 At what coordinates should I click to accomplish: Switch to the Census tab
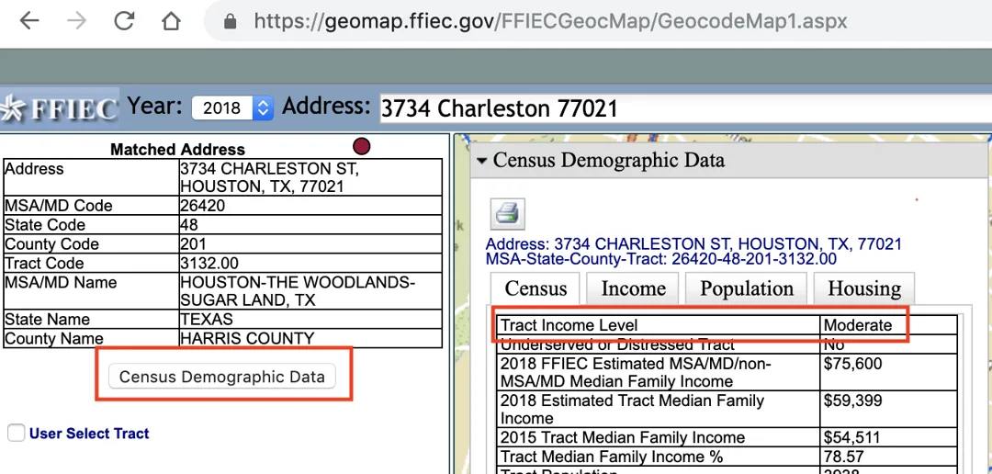pyautogui.click(x=535, y=288)
